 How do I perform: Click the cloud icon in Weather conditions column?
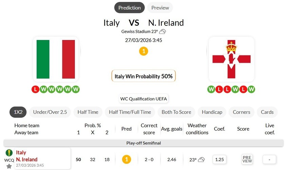coord(202,159)
